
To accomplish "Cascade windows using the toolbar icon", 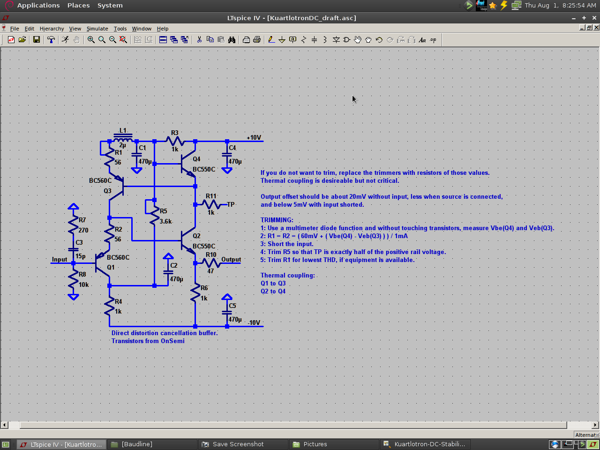I will tap(174, 40).
